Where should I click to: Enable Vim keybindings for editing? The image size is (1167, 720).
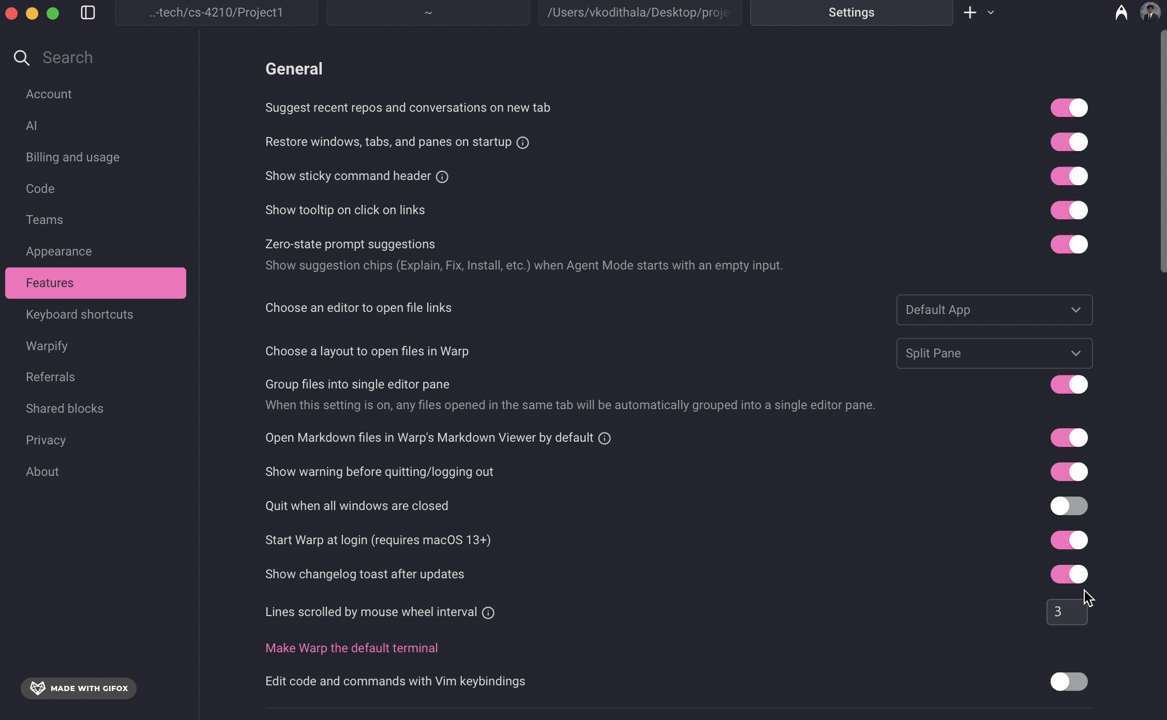point(1069,682)
